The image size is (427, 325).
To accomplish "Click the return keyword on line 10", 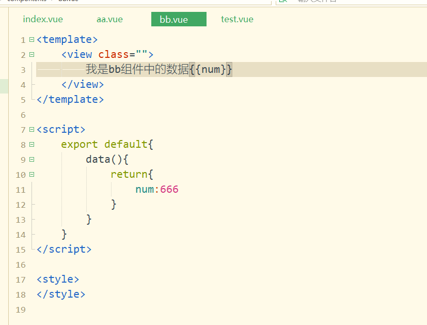I will pos(129,174).
